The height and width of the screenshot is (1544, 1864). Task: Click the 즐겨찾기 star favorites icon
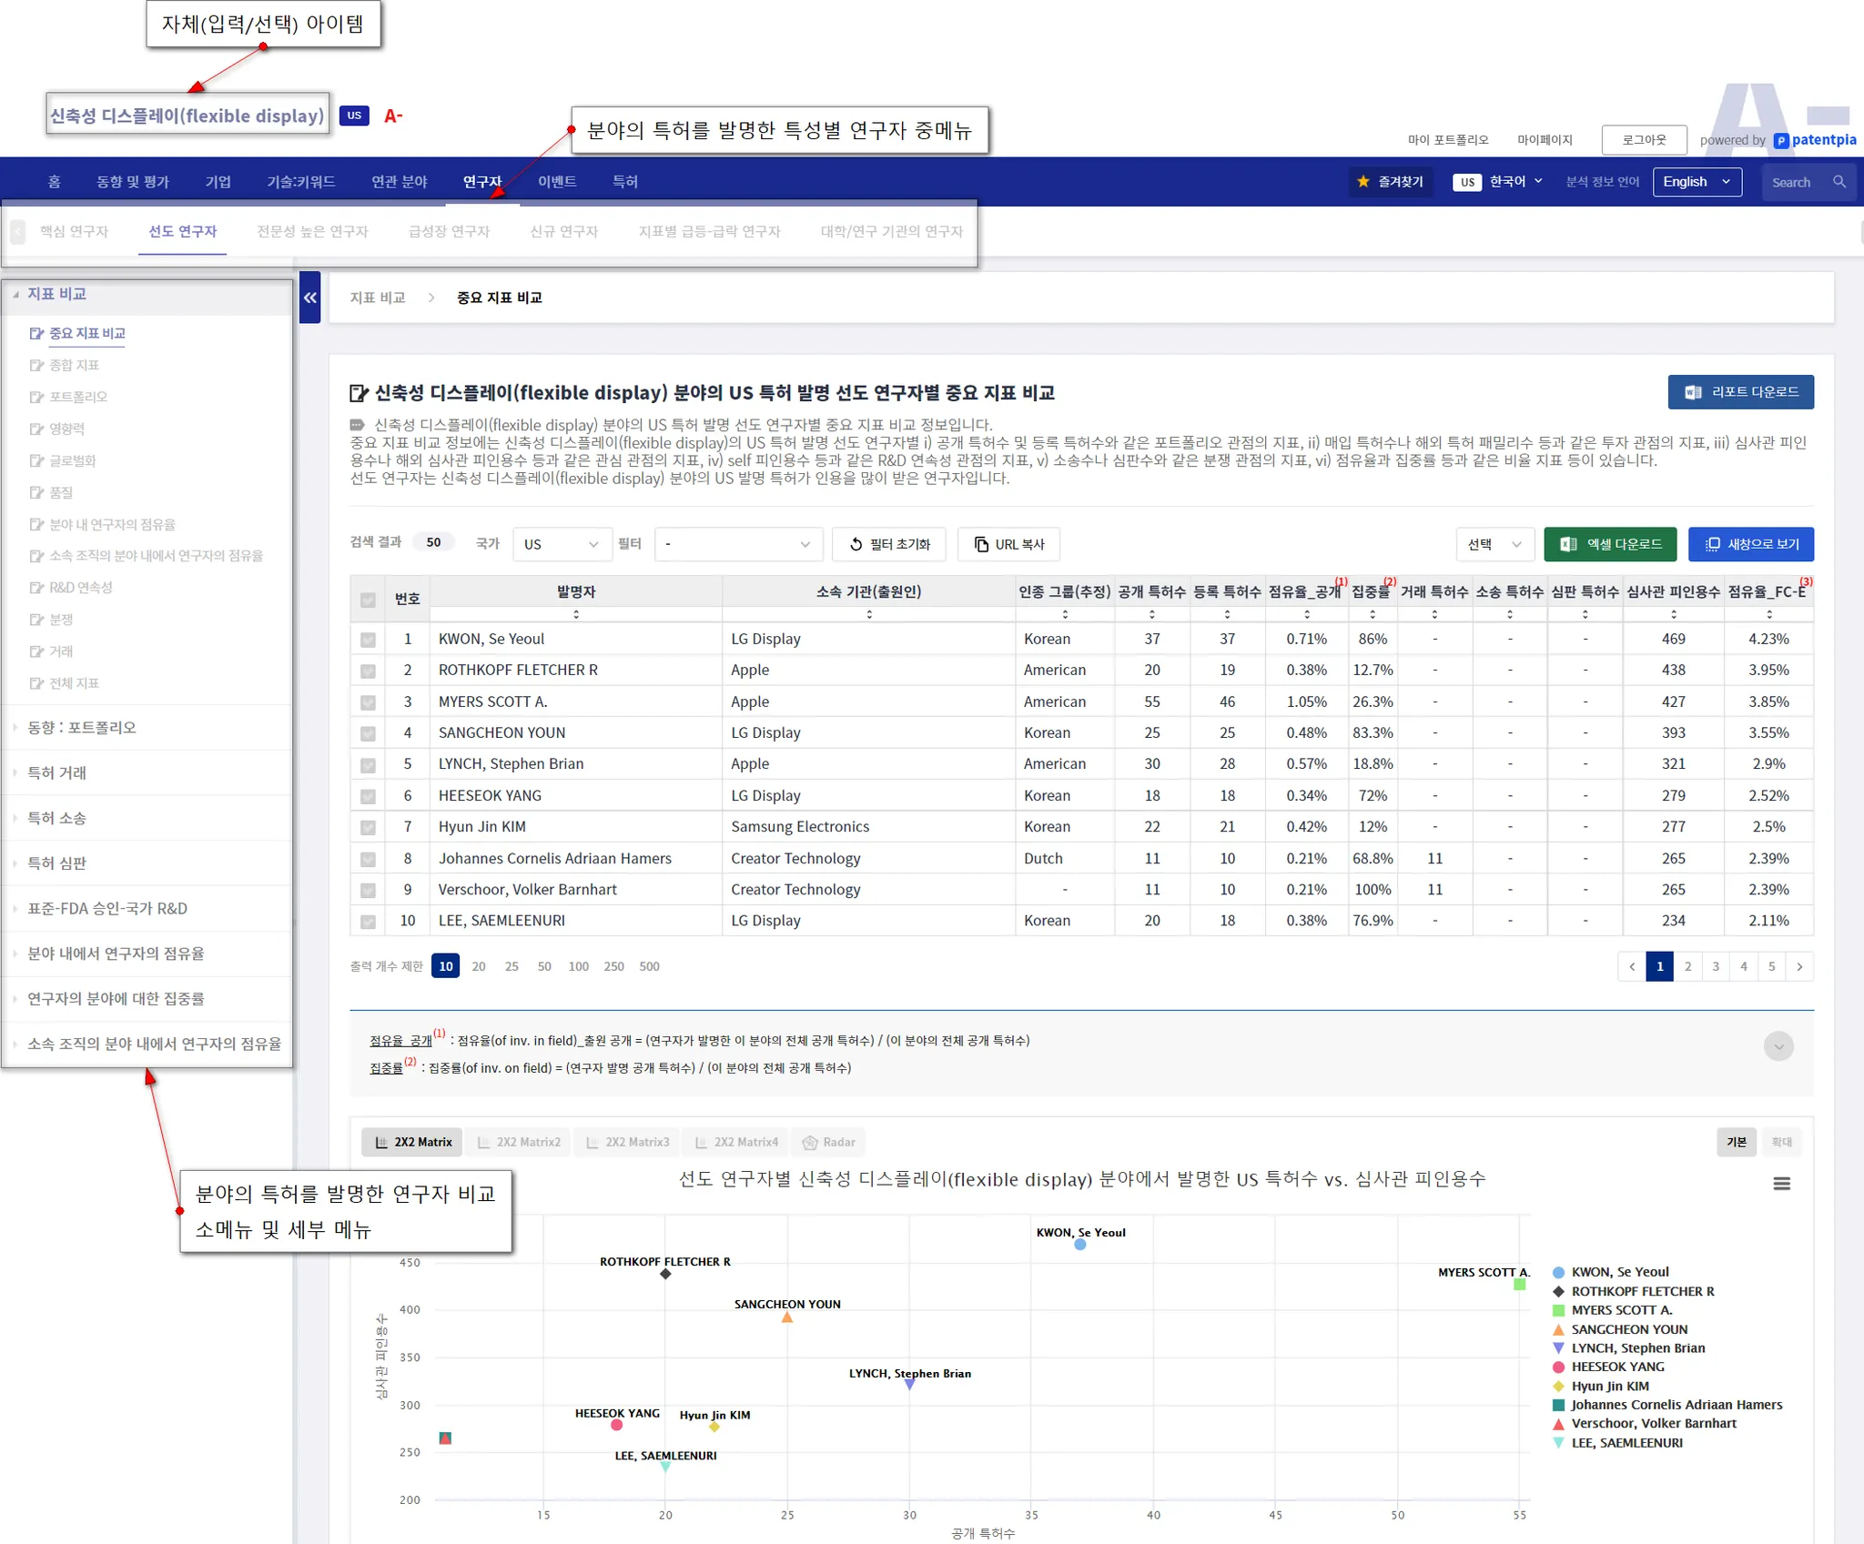(x=1363, y=182)
